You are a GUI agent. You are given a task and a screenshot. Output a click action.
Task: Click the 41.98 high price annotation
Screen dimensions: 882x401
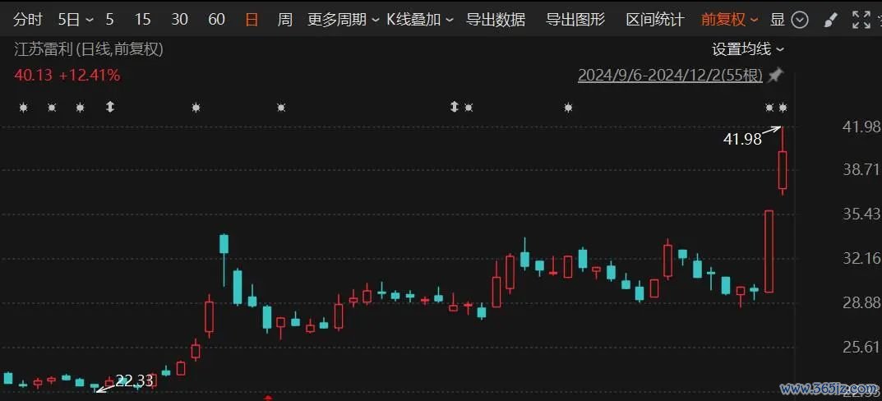[x=742, y=139]
